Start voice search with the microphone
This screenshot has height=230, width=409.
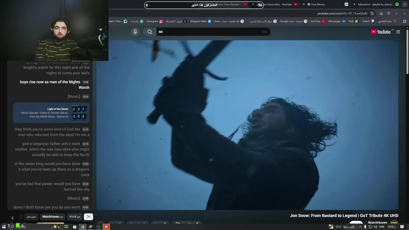click(135, 32)
